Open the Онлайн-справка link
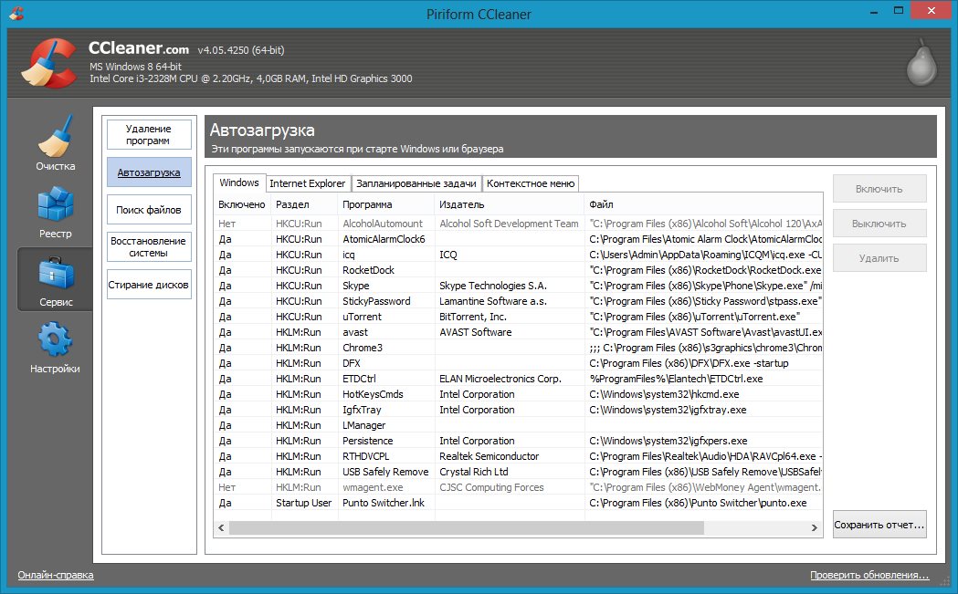 coord(56,575)
